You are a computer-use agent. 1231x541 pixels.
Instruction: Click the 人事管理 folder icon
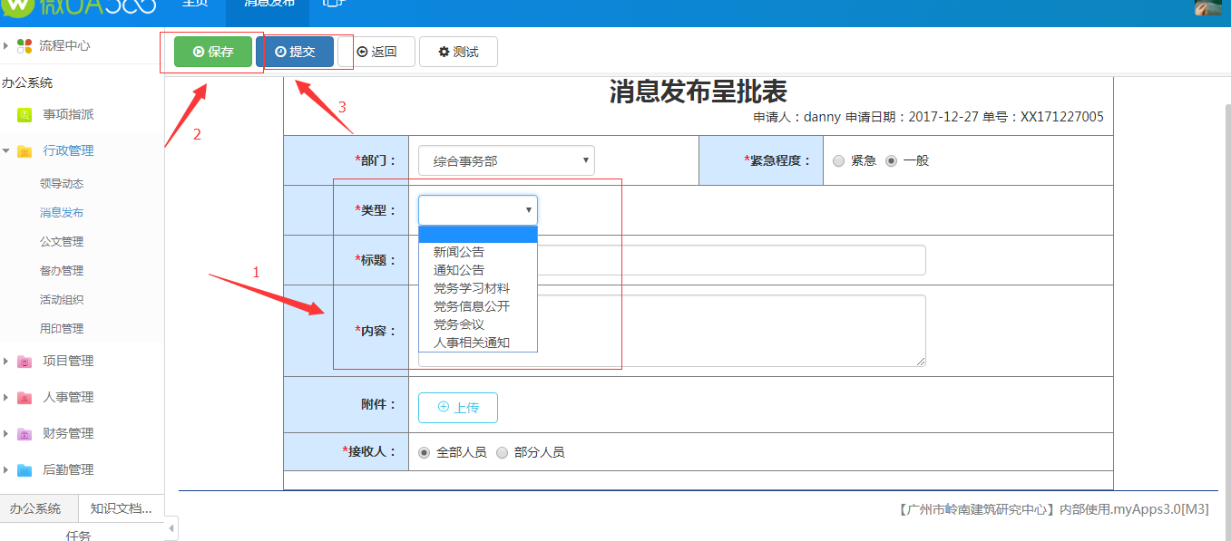pos(24,398)
